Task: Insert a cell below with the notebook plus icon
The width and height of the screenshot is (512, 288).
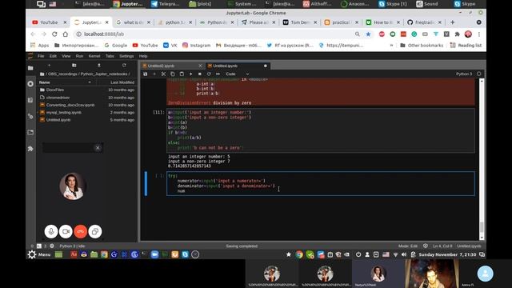Action: 154,74
